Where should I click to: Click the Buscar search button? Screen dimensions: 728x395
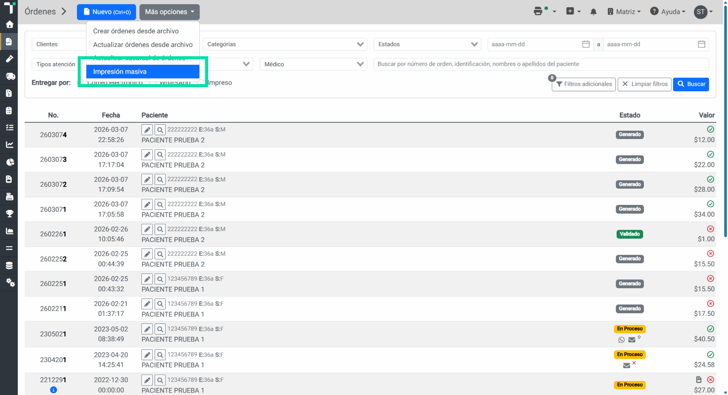[691, 84]
